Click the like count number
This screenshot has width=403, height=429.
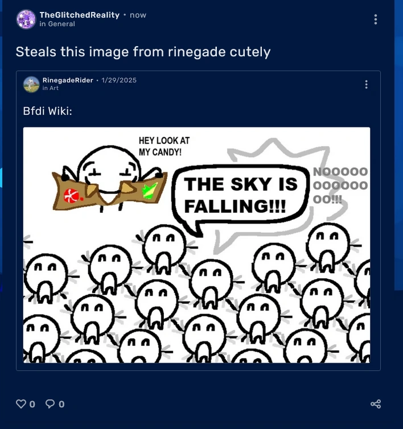click(32, 404)
